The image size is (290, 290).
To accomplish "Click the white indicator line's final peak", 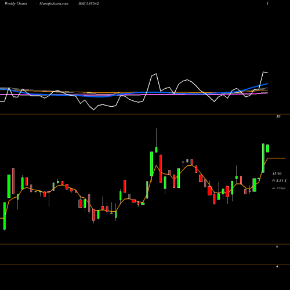I will pos(264,72).
